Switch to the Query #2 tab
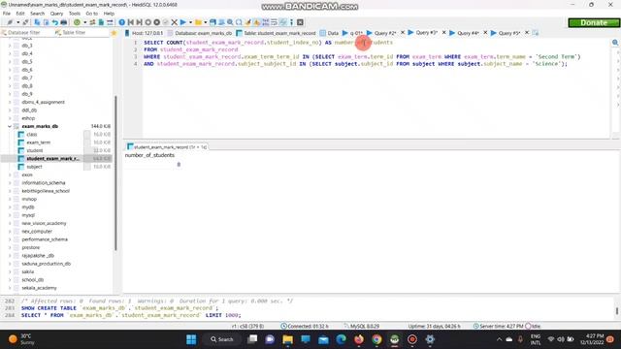Image resolution: width=621 pixels, height=349 pixels. click(381, 33)
